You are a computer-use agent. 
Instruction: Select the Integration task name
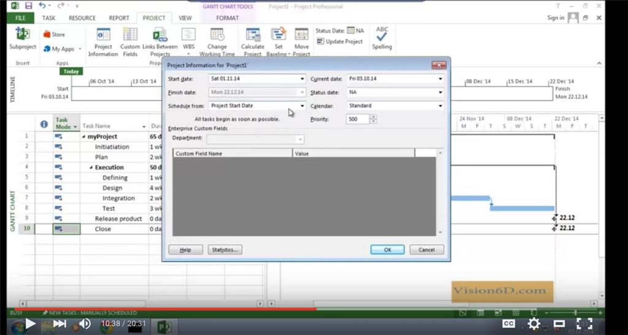click(118, 198)
